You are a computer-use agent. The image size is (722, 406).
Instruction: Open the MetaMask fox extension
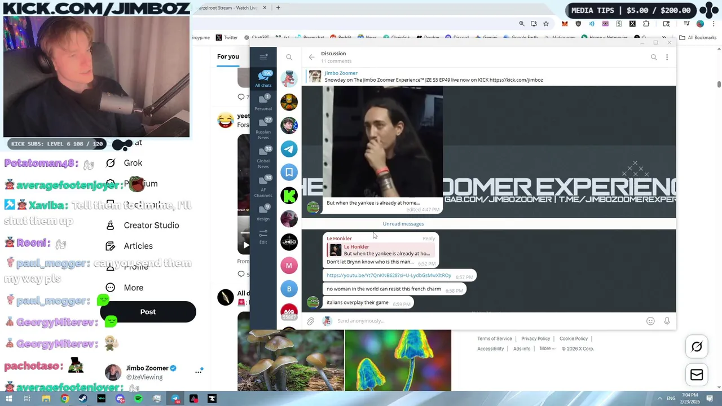565,24
